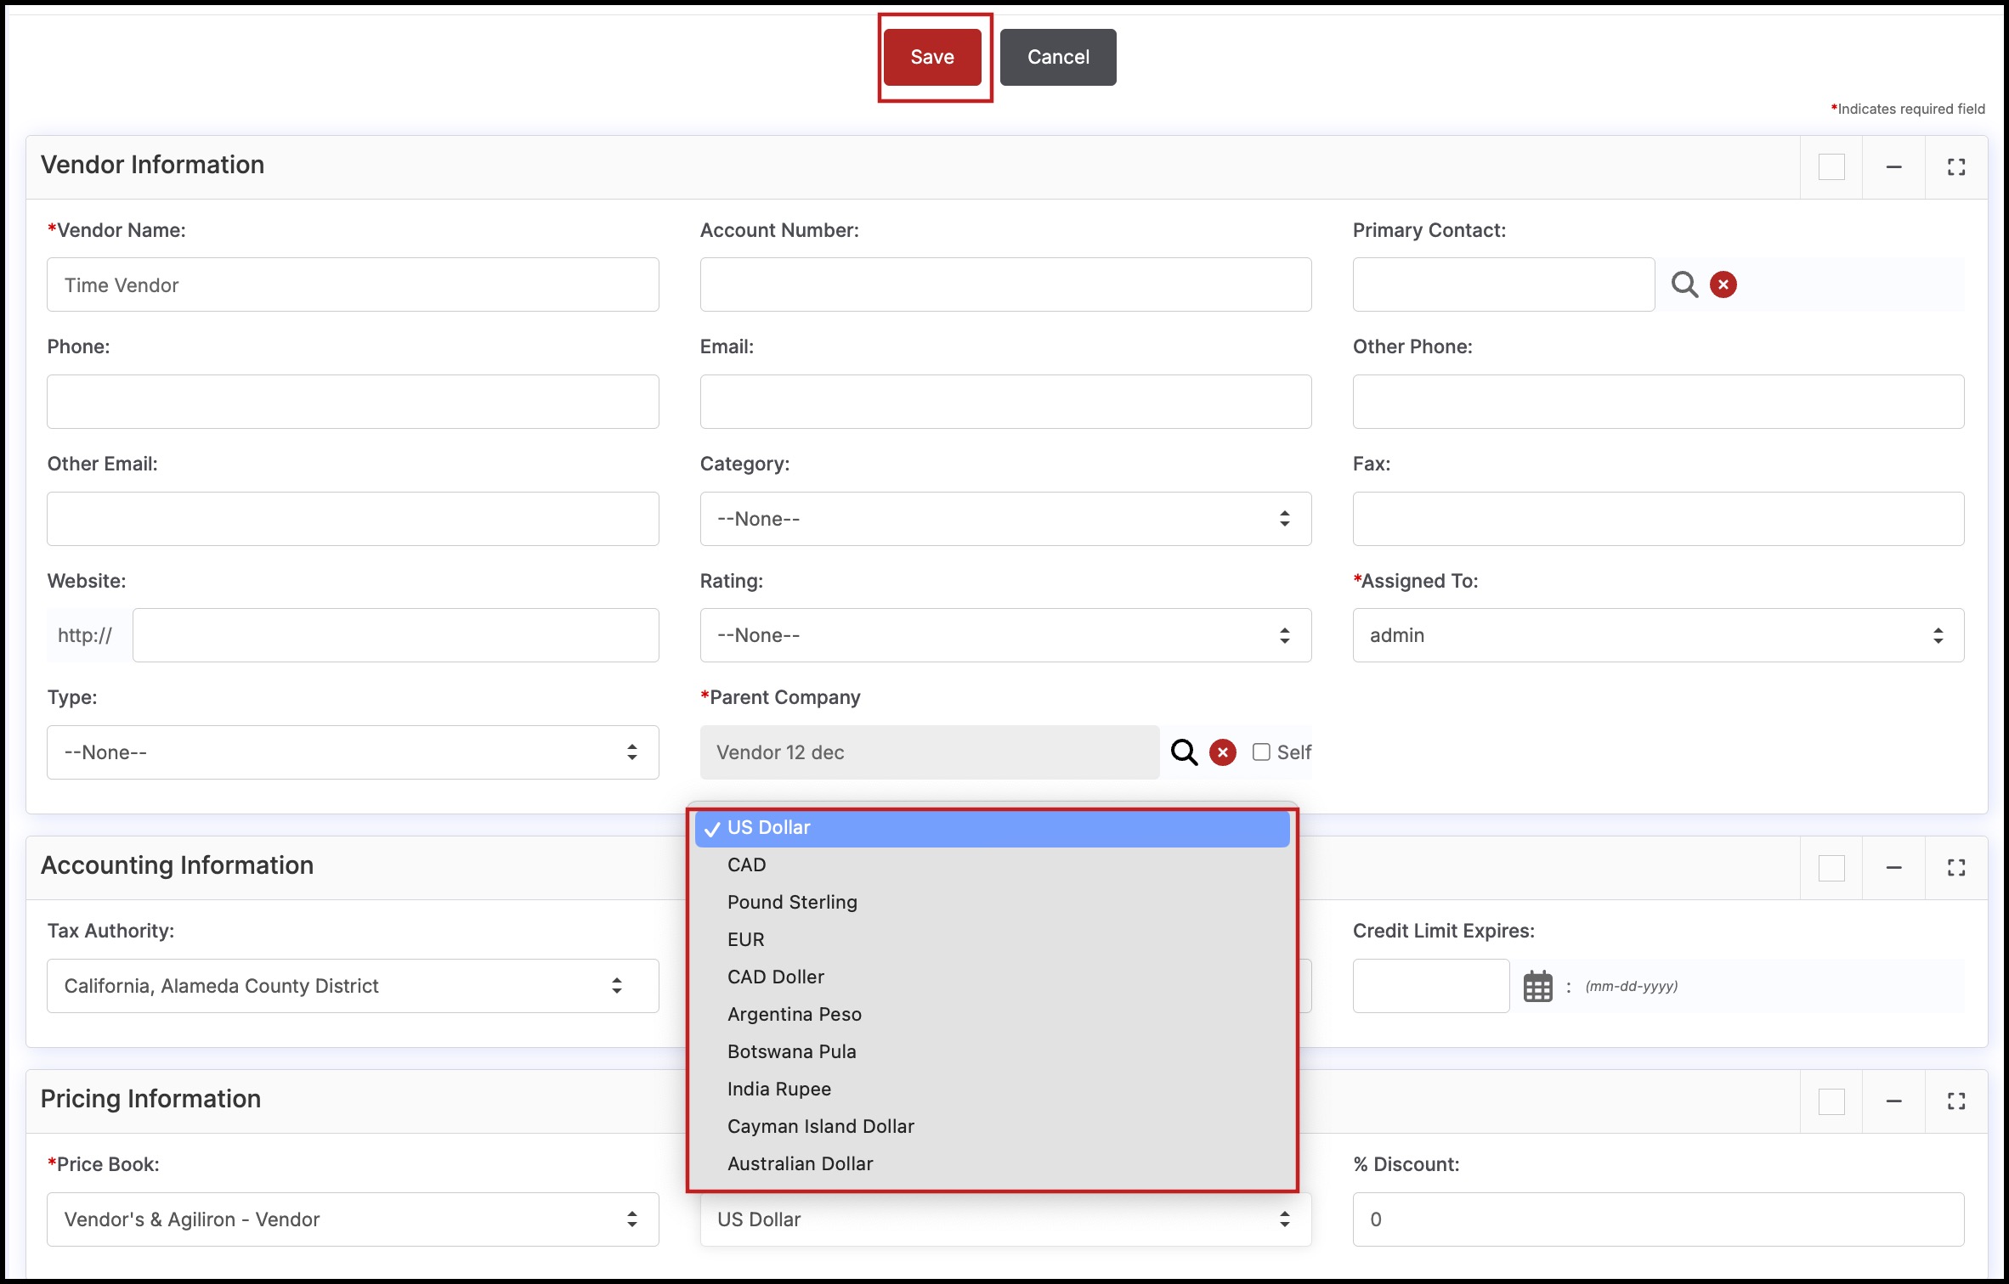Tick the Self checkbox for Parent Company
Screen dimensions: 2009x1284
coord(1261,752)
